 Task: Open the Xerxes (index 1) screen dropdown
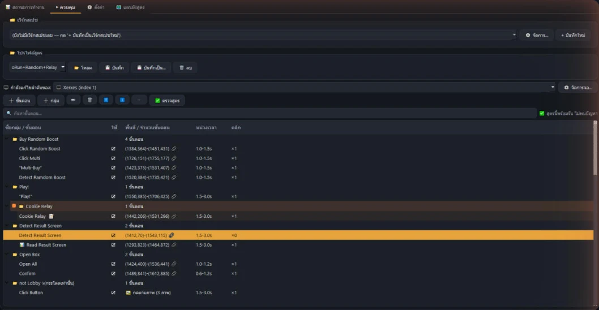pos(305,88)
